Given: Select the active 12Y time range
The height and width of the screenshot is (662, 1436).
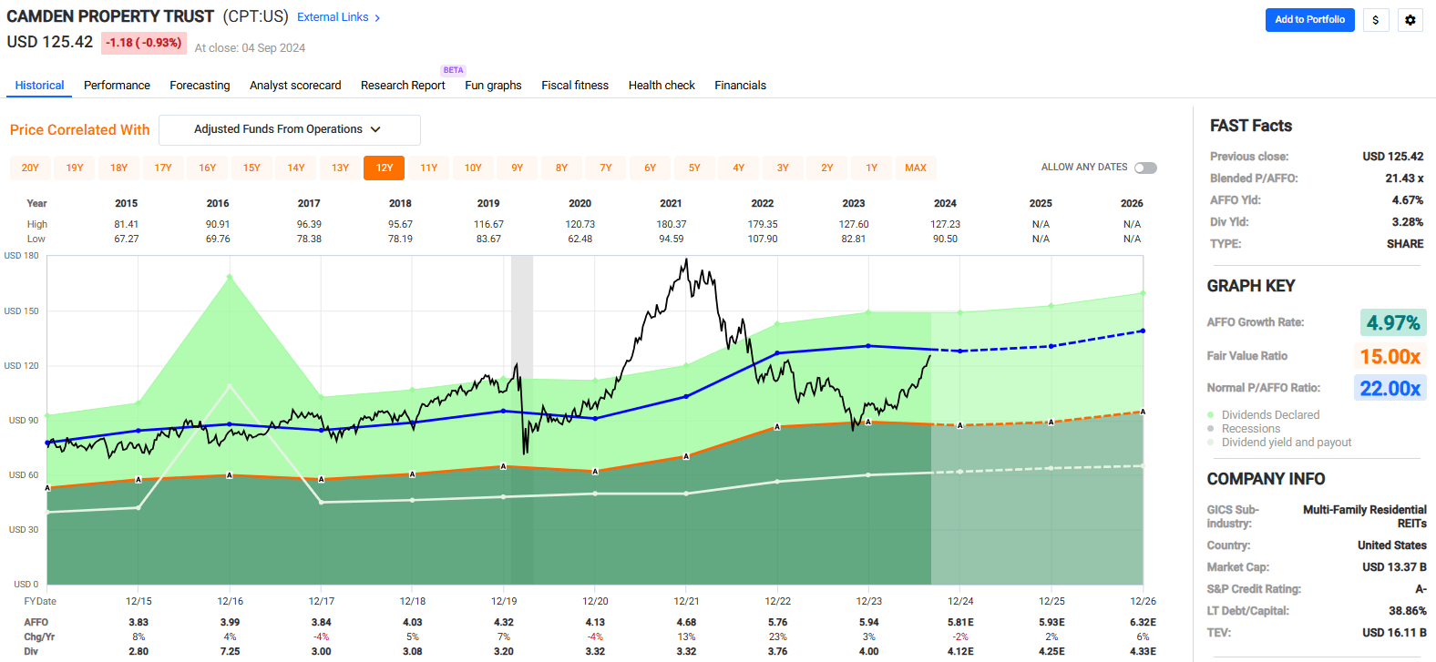Looking at the screenshot, I should pyautogui.click(x=385, y=168).
